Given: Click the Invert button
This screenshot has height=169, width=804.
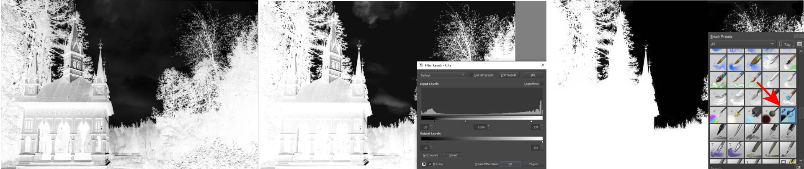Looking at the screenshot, I should tap(453, 155).
